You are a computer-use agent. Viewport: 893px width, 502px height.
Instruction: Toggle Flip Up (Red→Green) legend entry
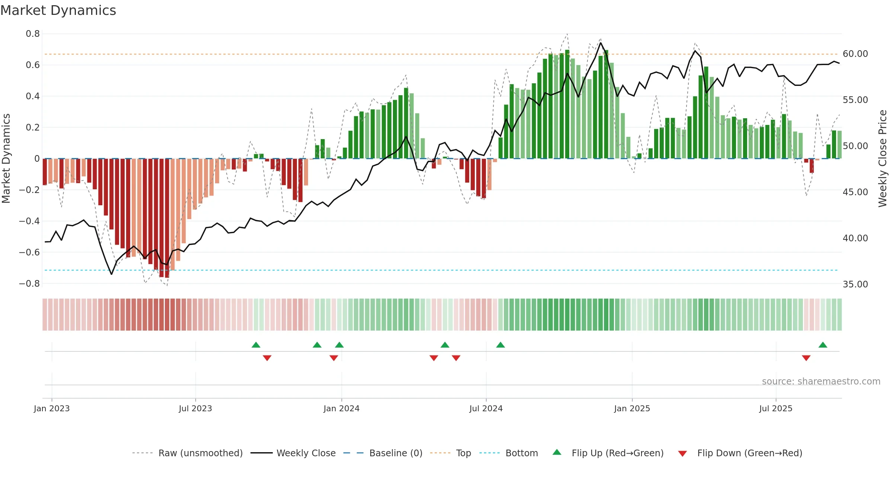[608, 453]
